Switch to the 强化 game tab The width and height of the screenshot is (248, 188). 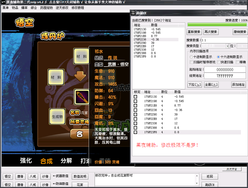click(x=26, y=161)
